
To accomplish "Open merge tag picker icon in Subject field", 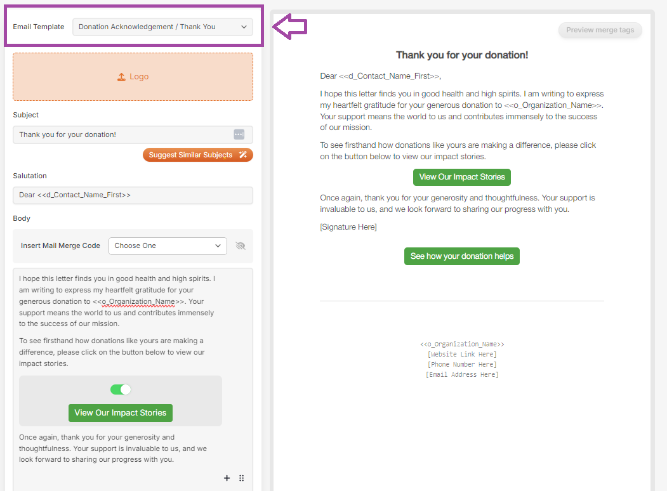I will 239,134.
